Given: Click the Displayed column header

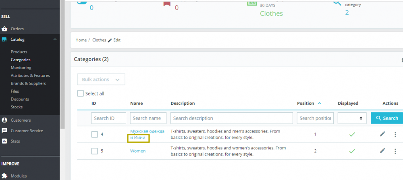Looking at the screenshot, I should click(x=348, y=103).
